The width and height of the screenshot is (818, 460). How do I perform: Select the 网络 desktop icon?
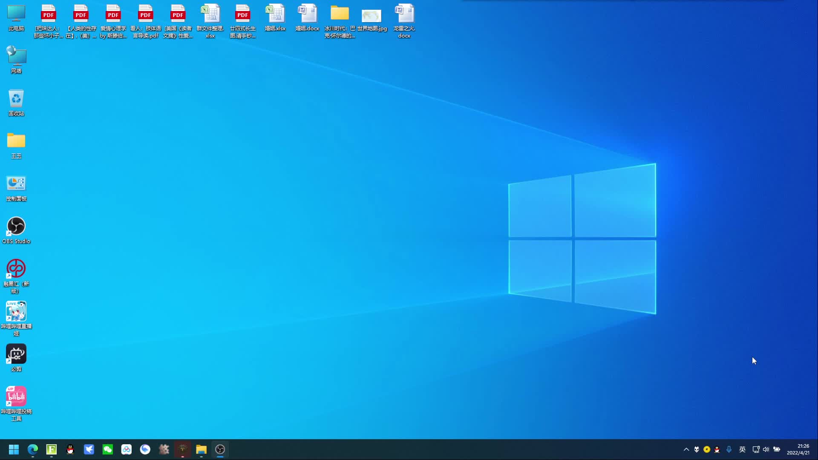click(x=16, y=60)
